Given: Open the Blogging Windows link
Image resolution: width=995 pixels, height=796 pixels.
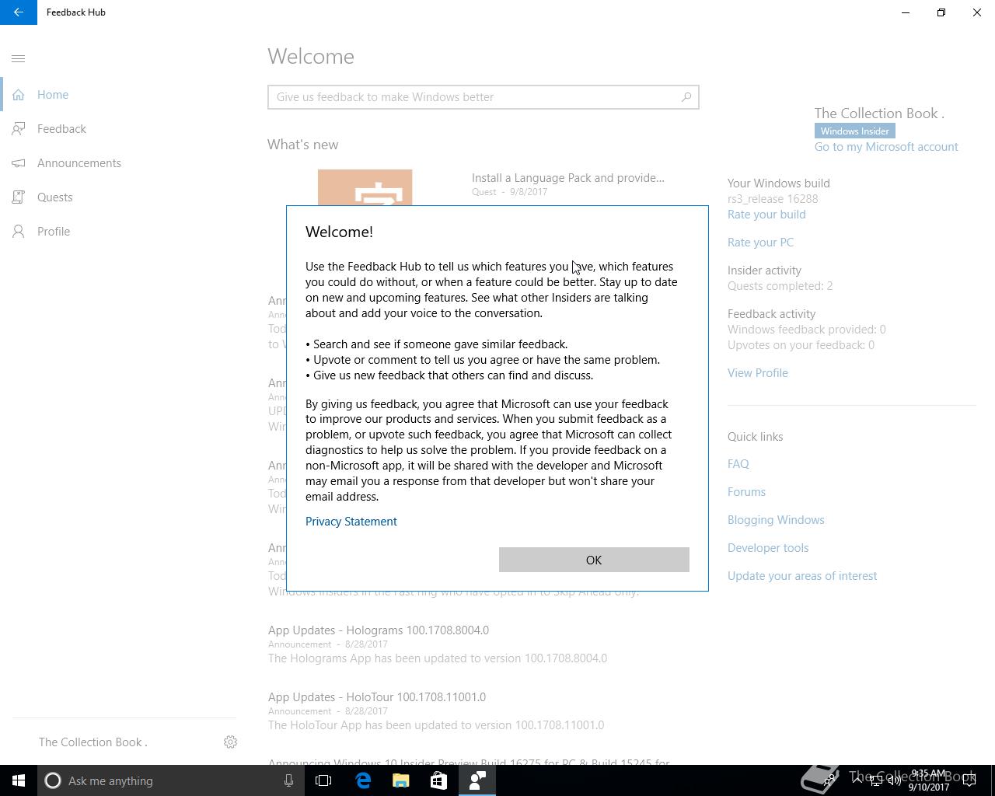Looking at the screenshot, I should coord(776,520).
